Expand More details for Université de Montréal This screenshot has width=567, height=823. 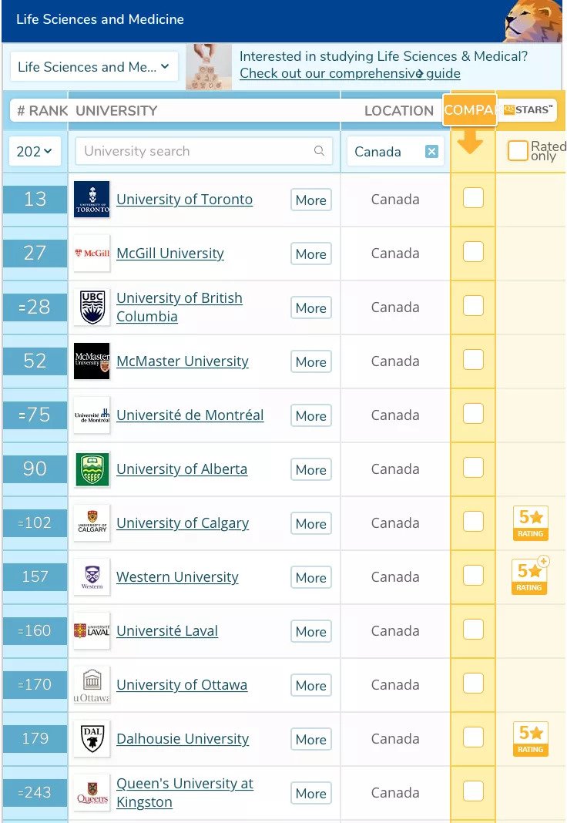coord(311,415)
